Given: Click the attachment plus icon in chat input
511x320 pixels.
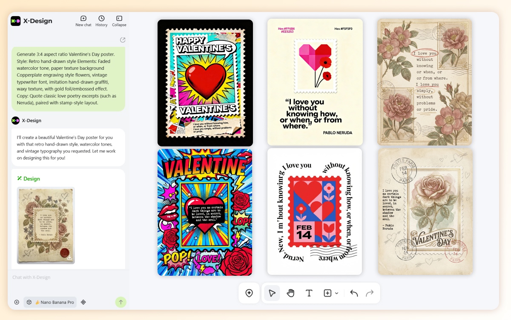Looking at the screenshot, I should [17, 302].
